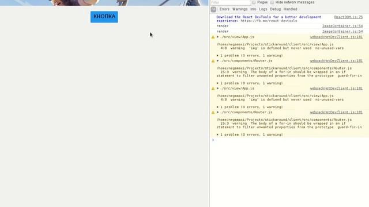Click the header image at page top

point(104,3)
